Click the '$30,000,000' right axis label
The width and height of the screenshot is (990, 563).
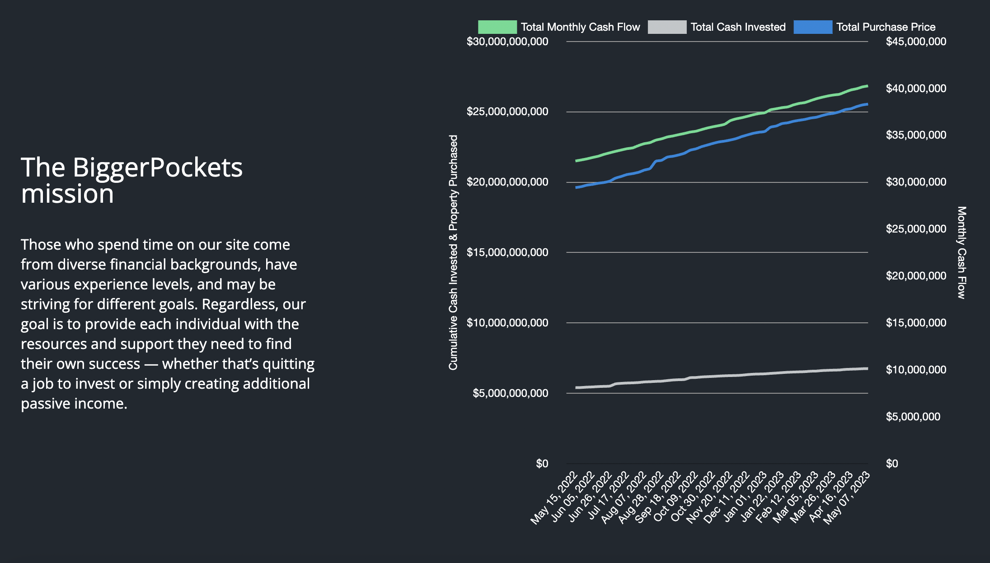coord(916,182)
